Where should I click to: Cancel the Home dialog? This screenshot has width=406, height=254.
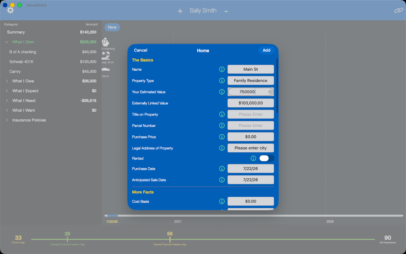point(141,50)
